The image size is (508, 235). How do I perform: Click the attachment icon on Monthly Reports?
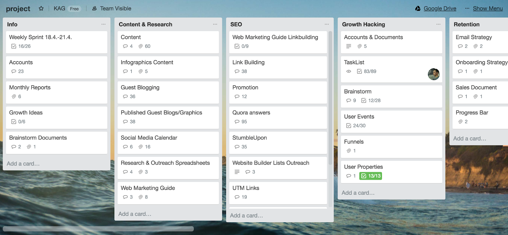pos(14,97)
